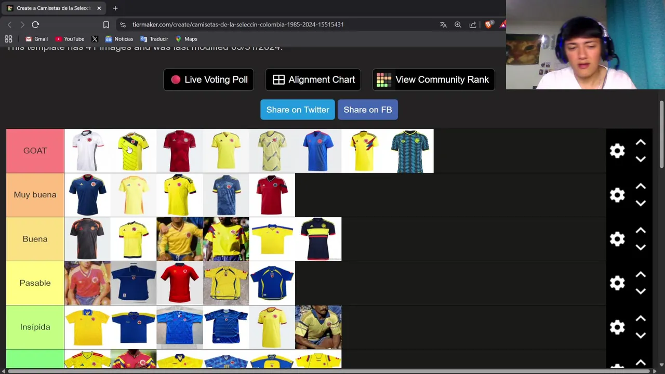
Task: Open settings gear for Pasable tier row
Action: pos(617,283)
